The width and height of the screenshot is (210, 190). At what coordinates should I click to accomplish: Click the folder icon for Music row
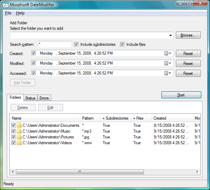point(19,131)
